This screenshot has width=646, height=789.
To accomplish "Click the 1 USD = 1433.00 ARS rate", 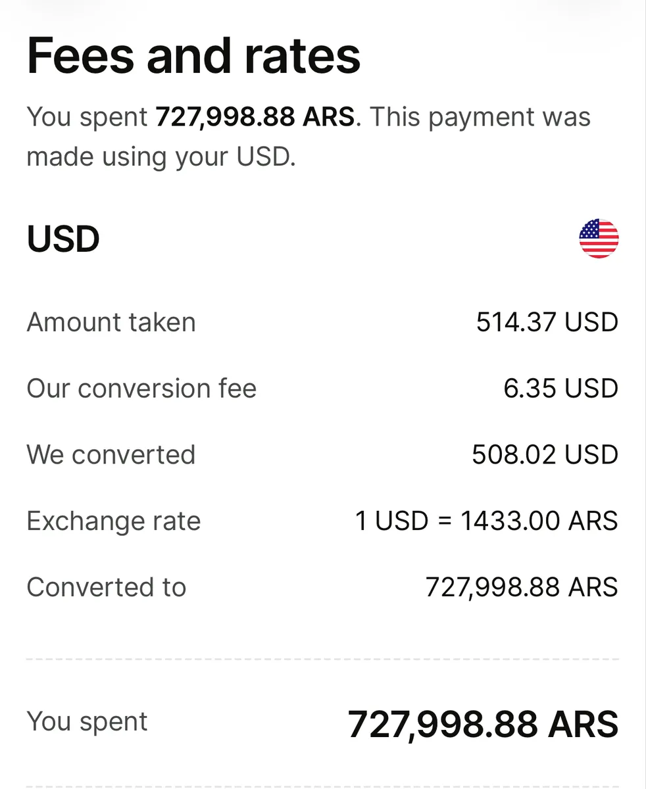I will click(486, 521).
